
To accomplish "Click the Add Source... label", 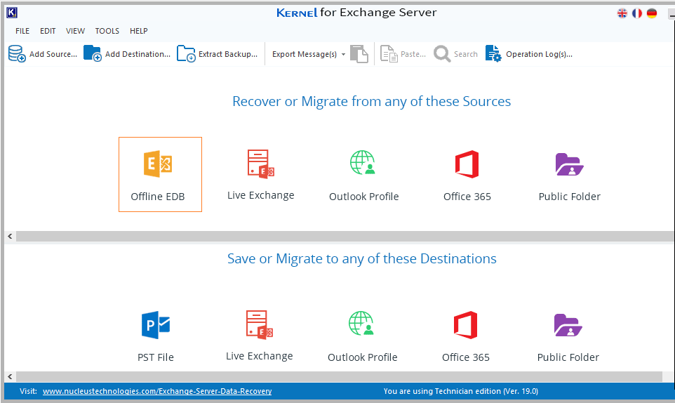I will [x=53, y=54].
